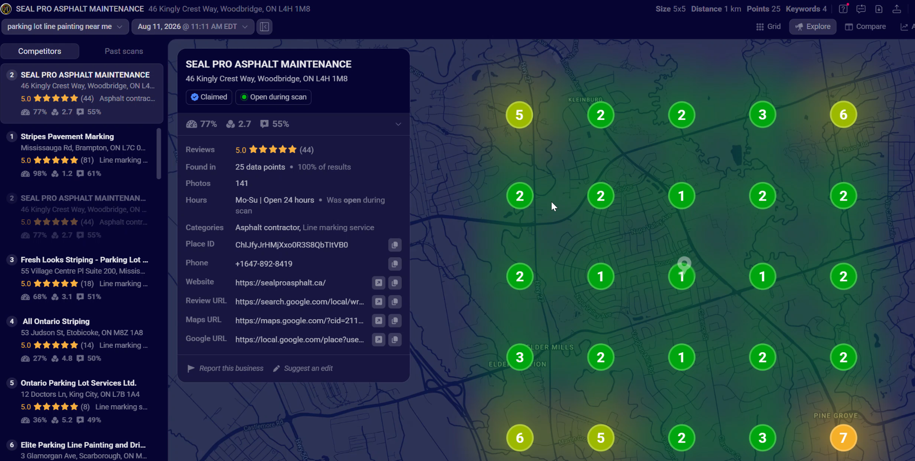Click the pencil icon beside Suggest an edit
915x461 pixels.
coord(277,368)
